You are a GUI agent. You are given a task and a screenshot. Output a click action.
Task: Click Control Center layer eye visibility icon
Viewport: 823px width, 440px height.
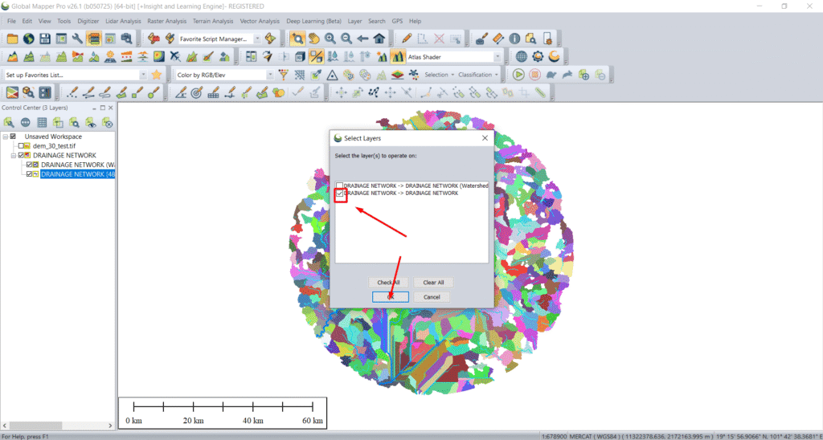point(91,123)
